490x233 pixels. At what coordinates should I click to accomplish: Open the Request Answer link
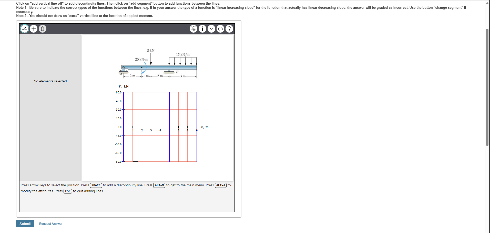50,224
